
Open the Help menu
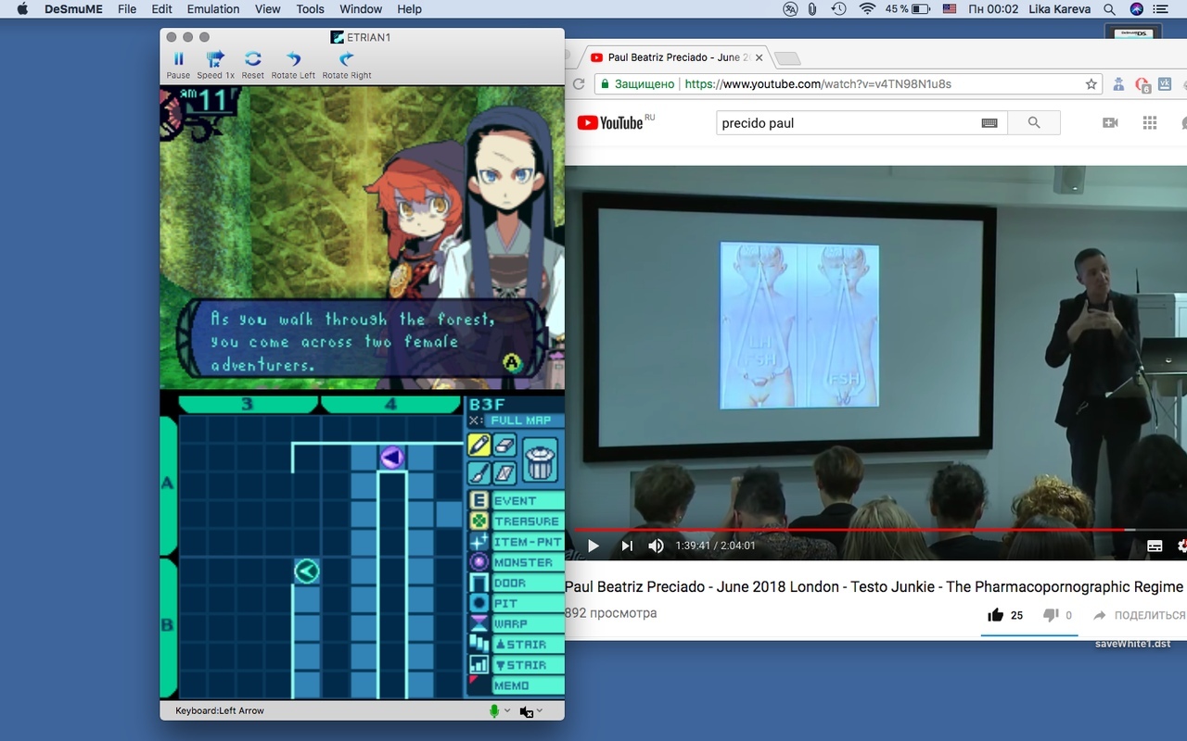click(409, 9)
